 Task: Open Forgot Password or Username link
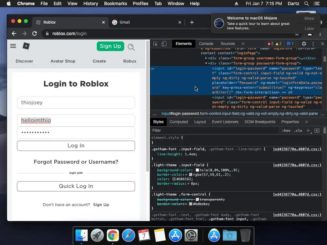coord(76,162)
